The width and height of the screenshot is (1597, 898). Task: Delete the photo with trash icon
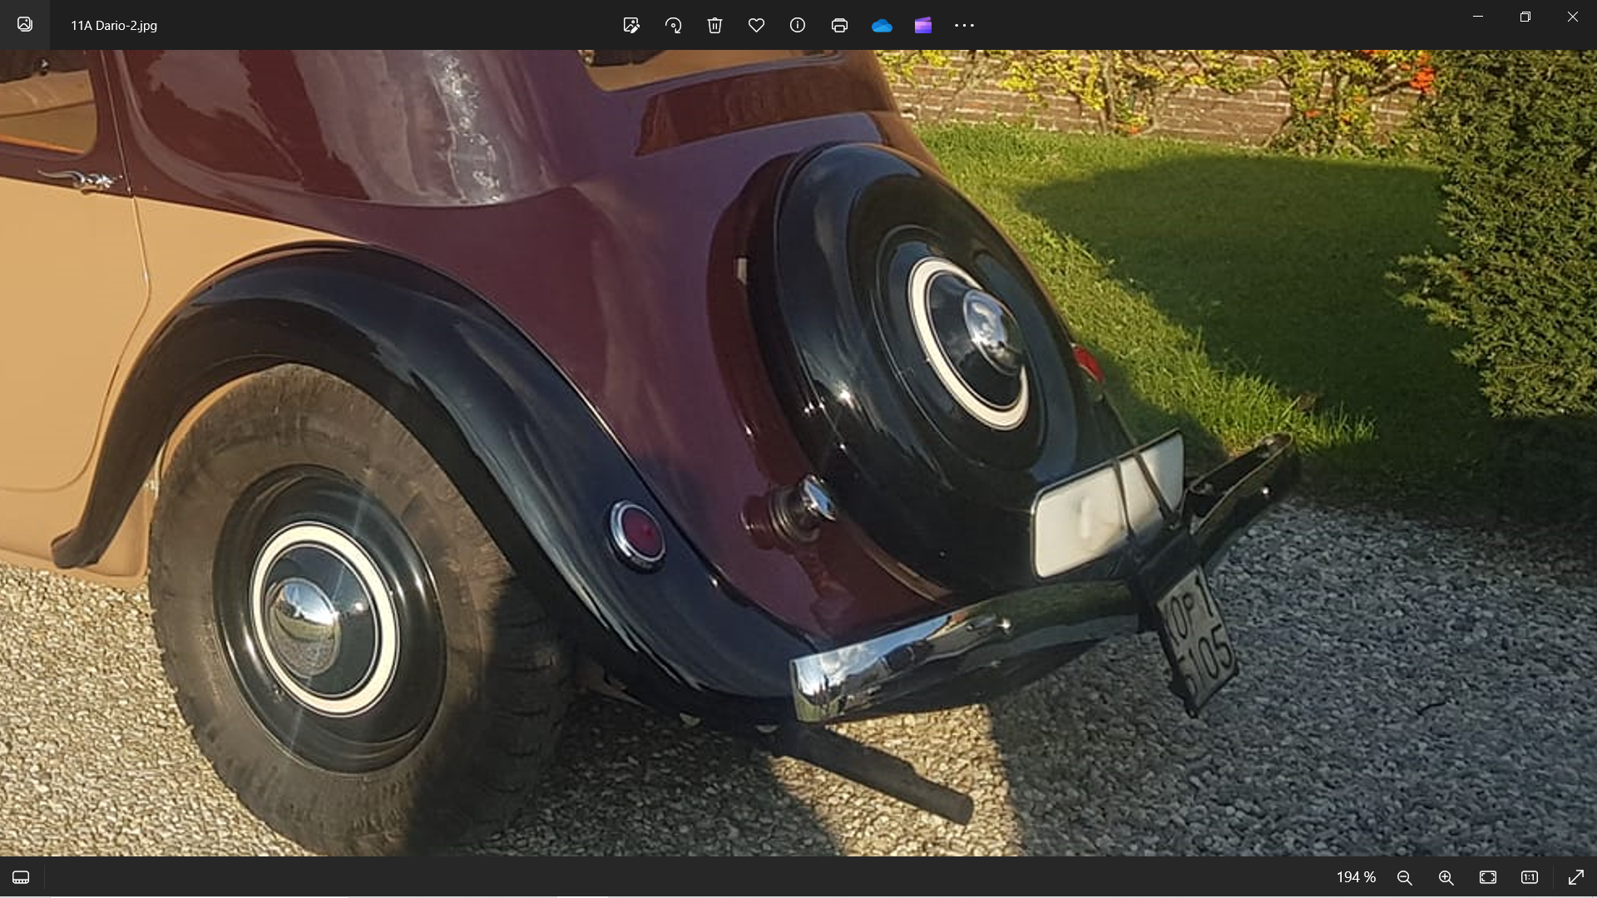(714, 25)
